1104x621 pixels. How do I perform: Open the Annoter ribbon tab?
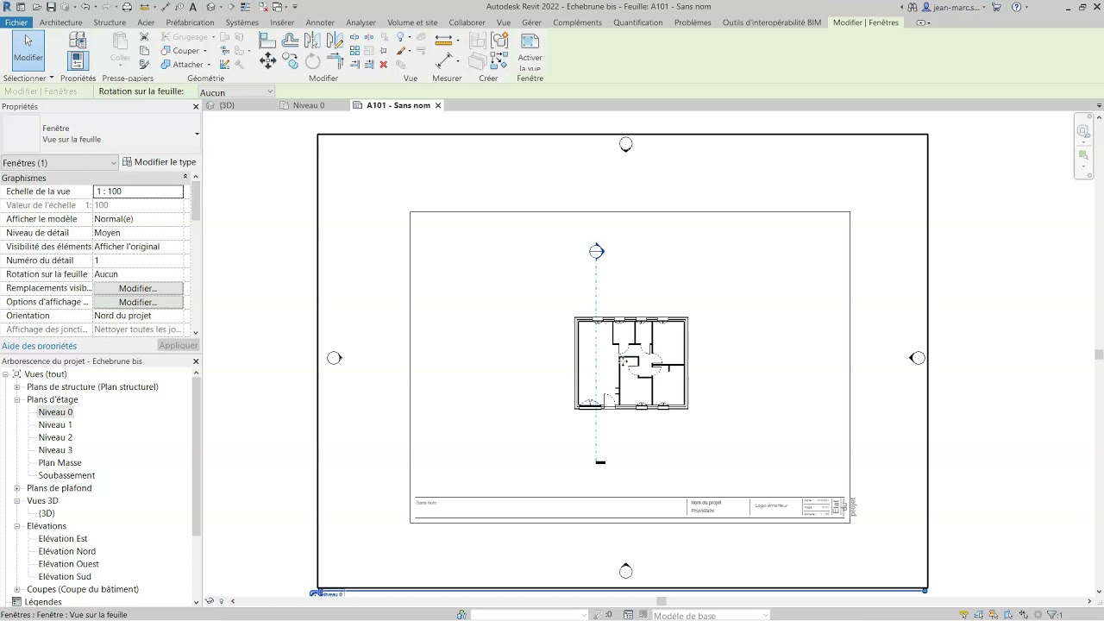point(320,22)
